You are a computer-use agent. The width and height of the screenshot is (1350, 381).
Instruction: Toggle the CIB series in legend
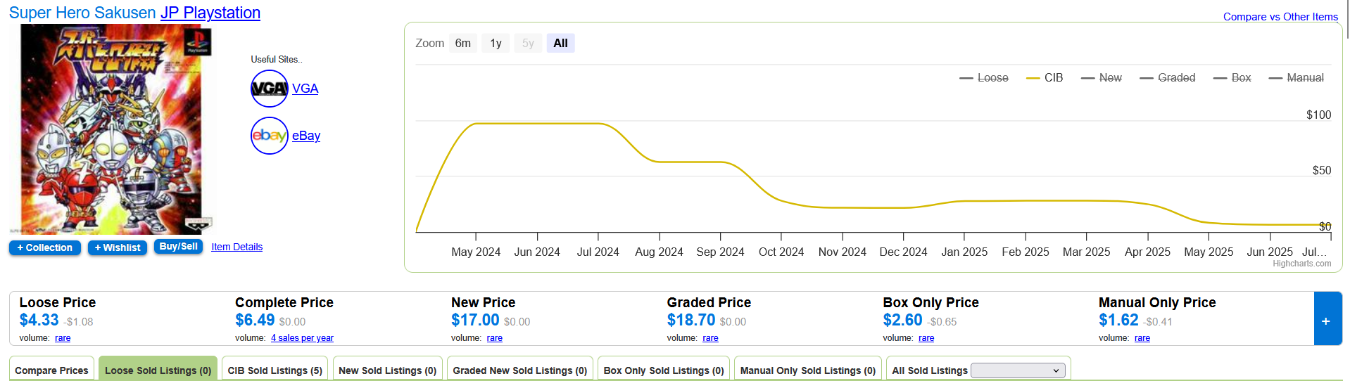tap(1045, 78)
